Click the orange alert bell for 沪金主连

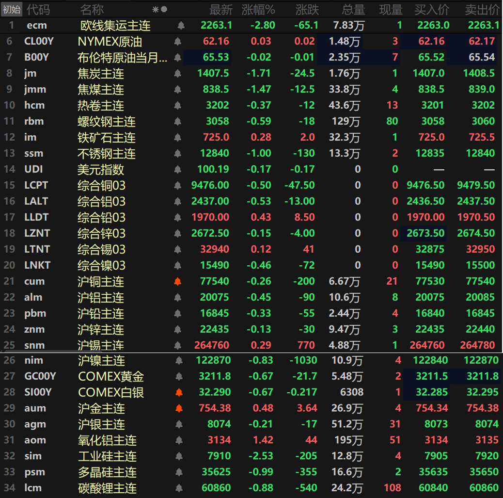(179, 408)
